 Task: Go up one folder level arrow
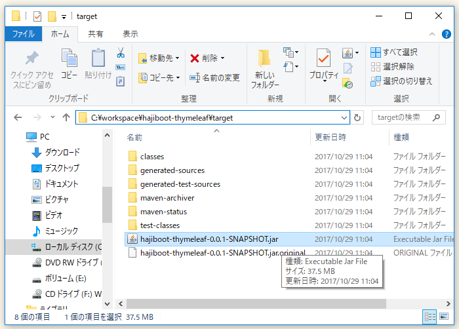tap(66, 117)
